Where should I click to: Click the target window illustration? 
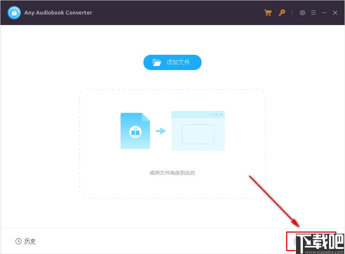[x=198, y=131]
